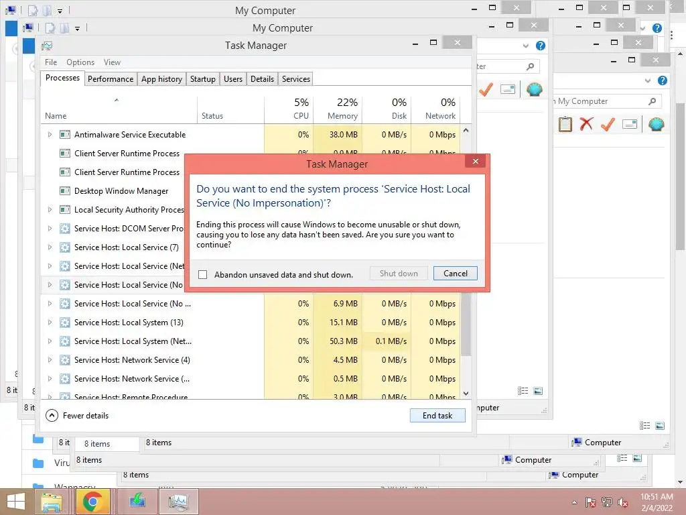
Task: Click the orange checkmark beside the red X icon
Action: 608,124
